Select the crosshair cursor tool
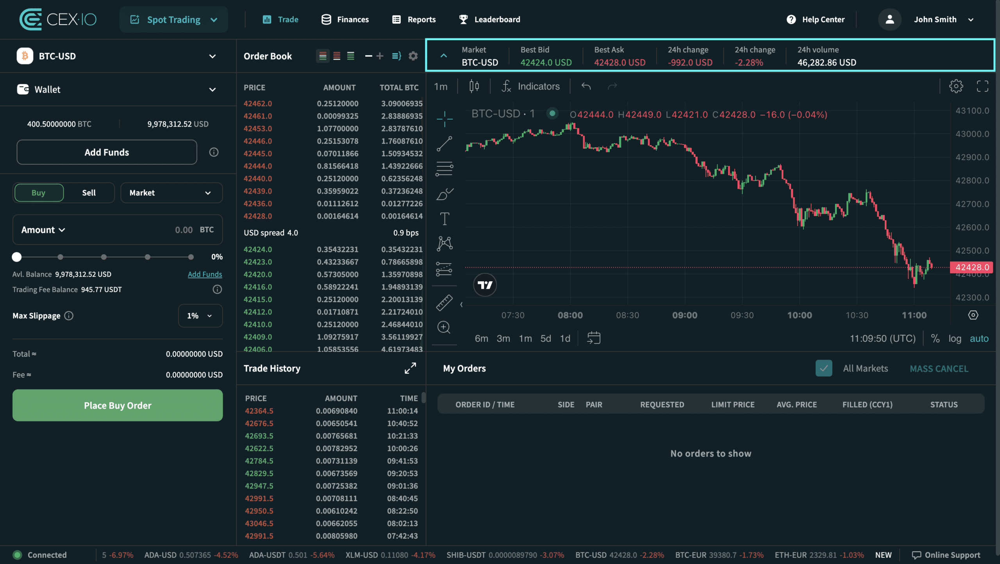 pos(445,119)
